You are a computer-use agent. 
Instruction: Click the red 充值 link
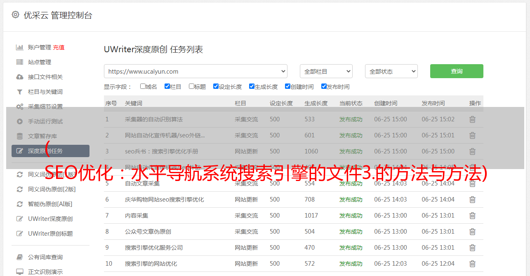59,47
